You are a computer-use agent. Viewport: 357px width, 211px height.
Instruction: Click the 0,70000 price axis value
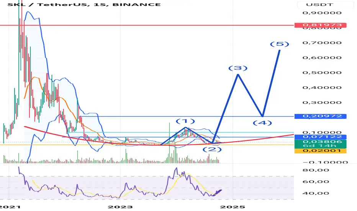[x=322, y=43]
